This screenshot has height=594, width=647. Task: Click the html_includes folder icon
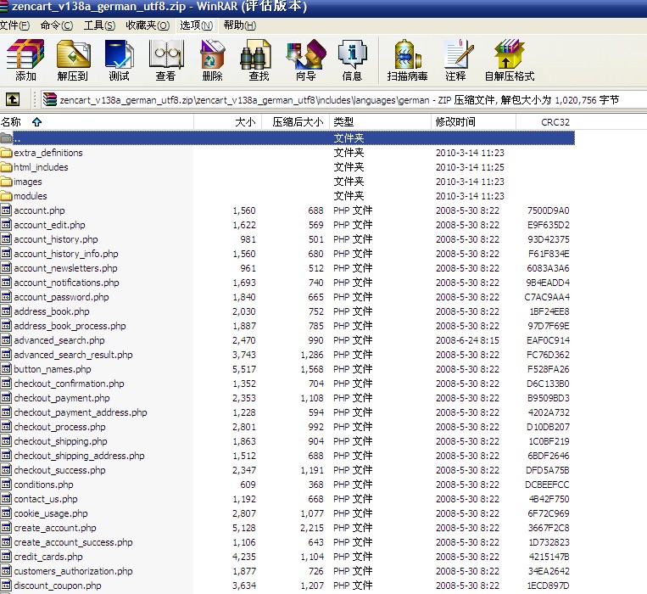(6, 167)
